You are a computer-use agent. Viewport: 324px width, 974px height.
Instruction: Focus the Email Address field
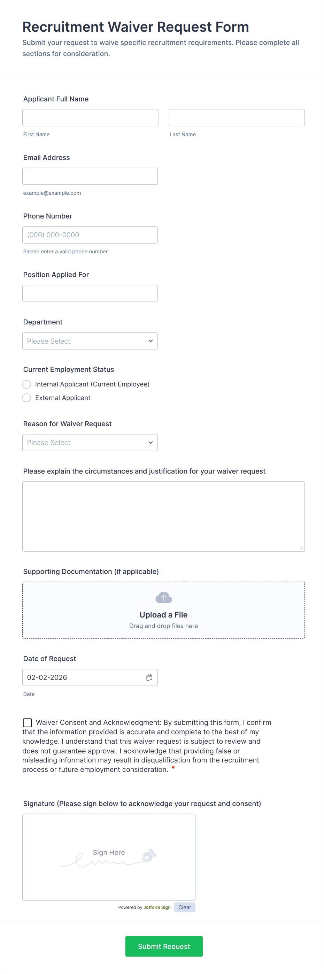90,176
